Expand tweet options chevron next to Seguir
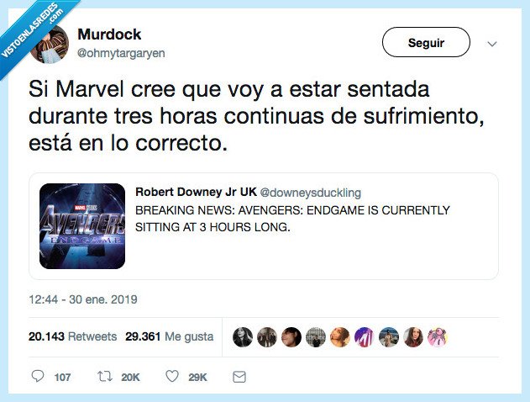 pyautogui.click(x=492, y=44)
